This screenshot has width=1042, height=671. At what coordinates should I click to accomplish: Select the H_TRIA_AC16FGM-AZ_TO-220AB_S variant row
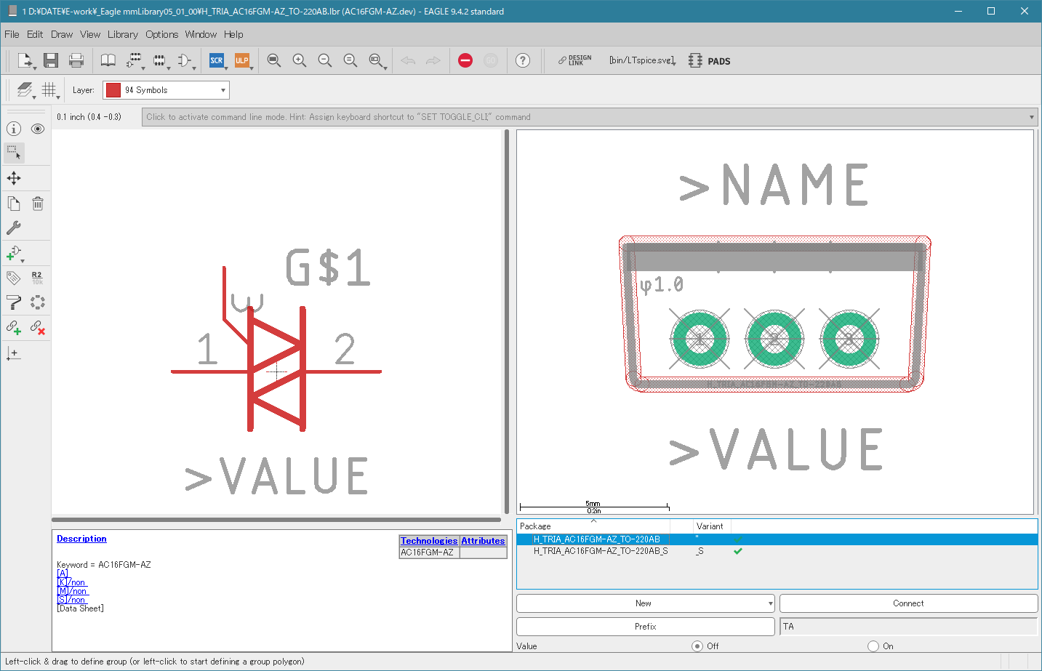pos(777,551)
